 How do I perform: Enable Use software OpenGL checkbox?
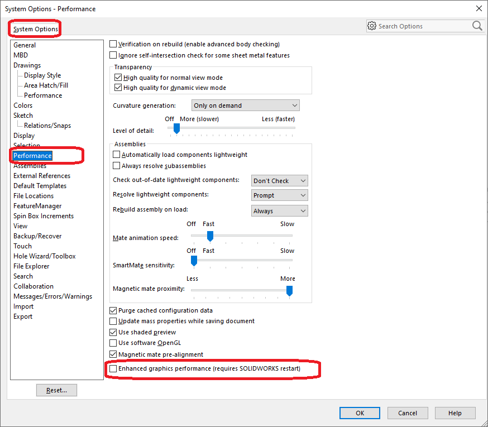114,343
